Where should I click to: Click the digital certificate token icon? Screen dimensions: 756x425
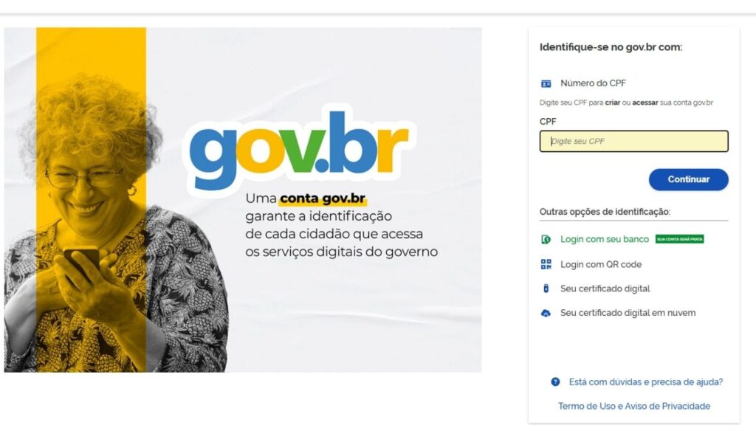pos(546,288)
